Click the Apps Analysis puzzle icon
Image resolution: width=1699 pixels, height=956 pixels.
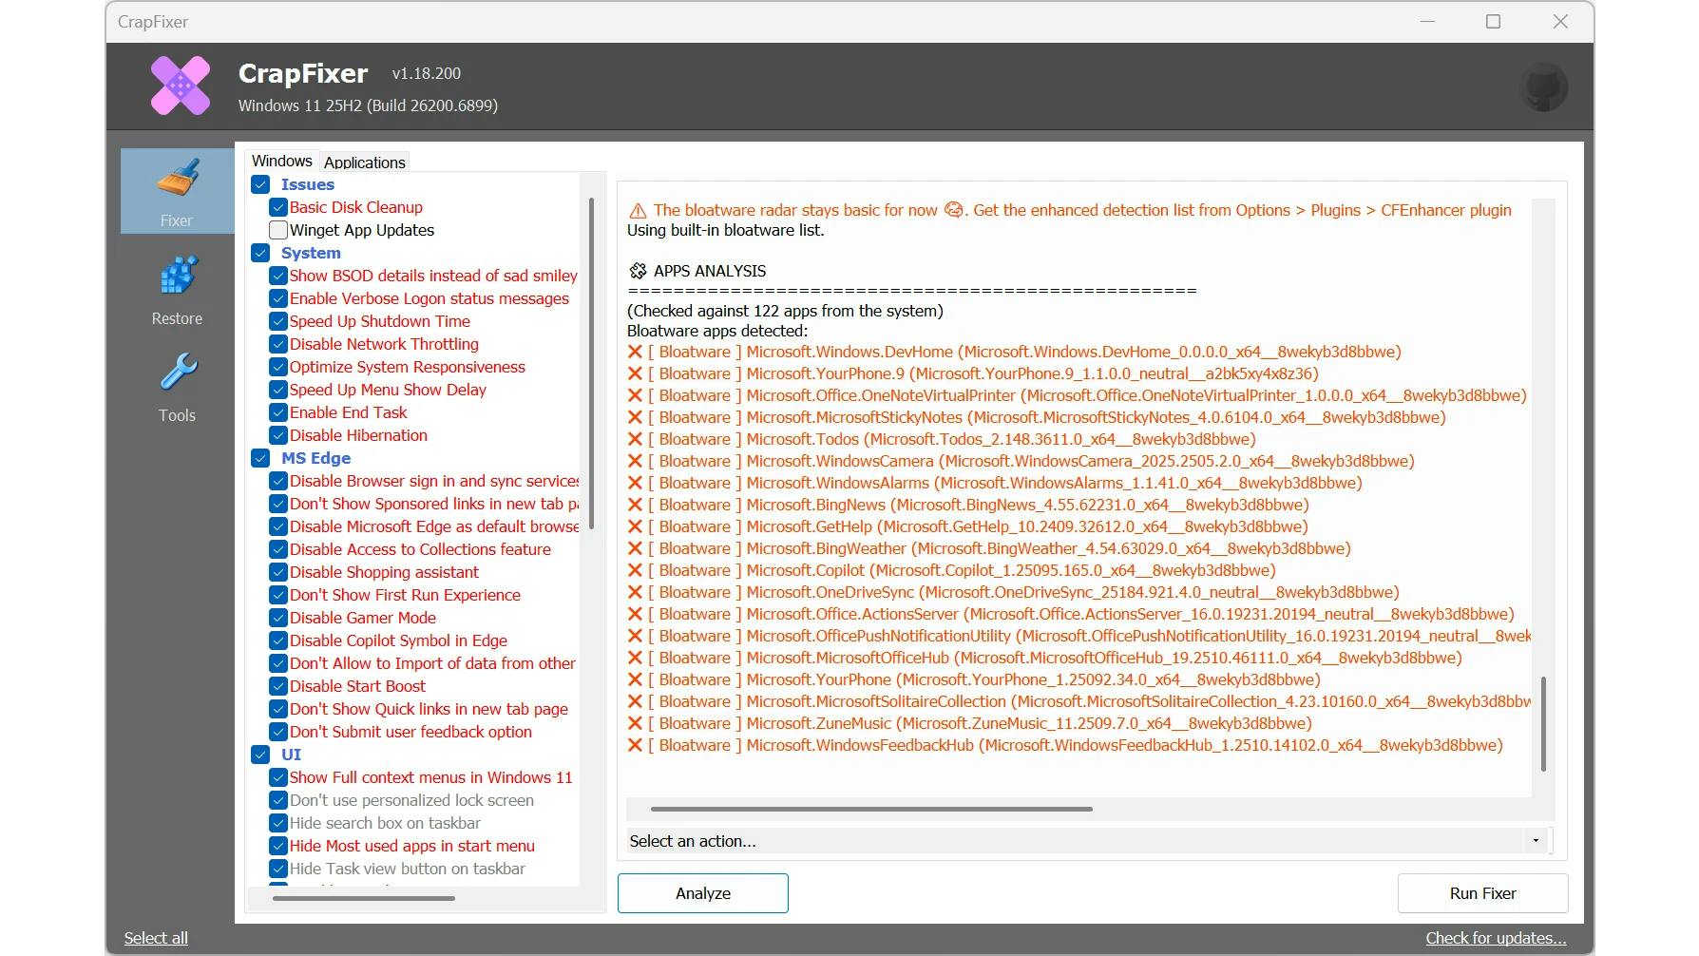[x=638, y=272]
